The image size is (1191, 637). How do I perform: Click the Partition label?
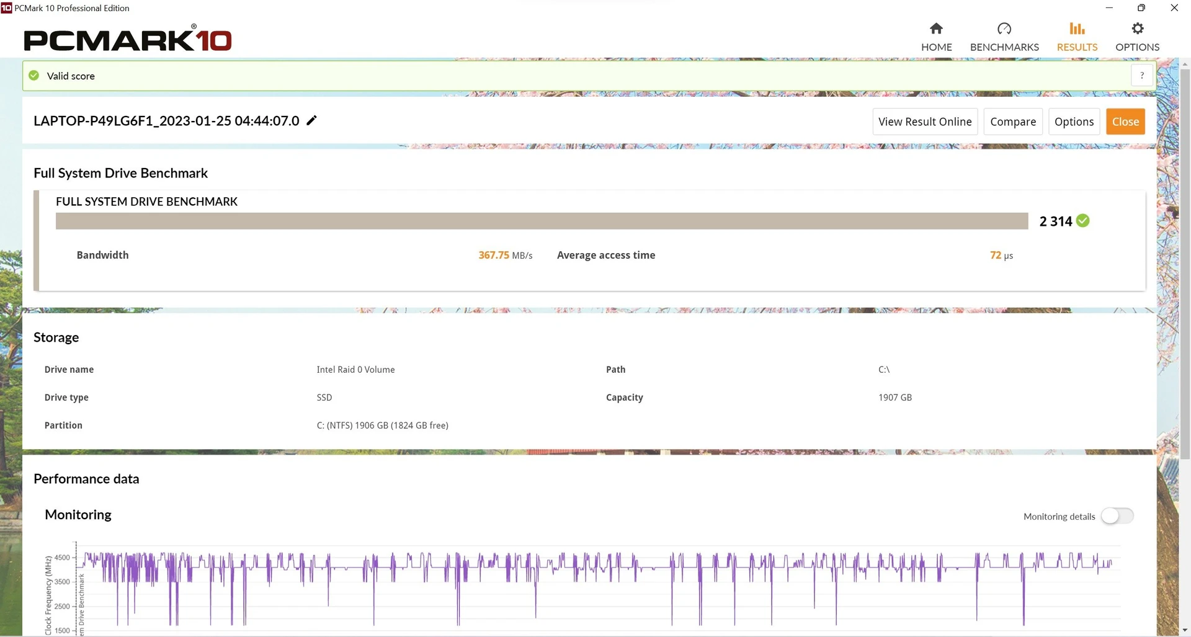63,425
